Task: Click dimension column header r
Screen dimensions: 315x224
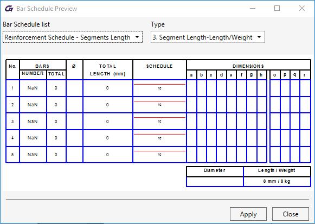Action: tap(305, 75)
